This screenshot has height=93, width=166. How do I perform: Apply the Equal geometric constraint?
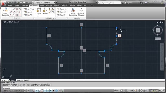(x=20, y=15)
